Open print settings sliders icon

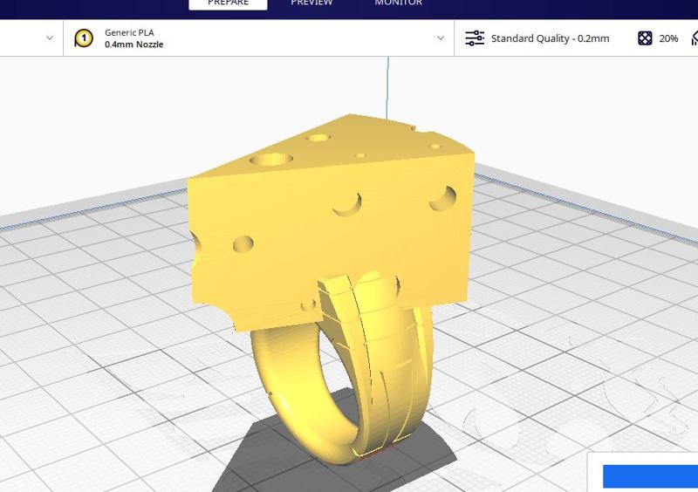point(475,38)
